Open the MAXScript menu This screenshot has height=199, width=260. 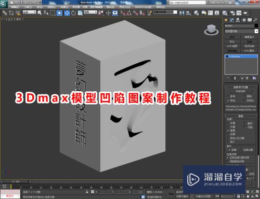click(143, 7)
